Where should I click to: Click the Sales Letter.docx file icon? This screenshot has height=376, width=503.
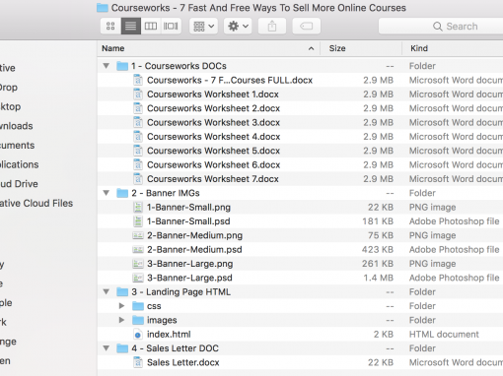click(x=138, y=362)
